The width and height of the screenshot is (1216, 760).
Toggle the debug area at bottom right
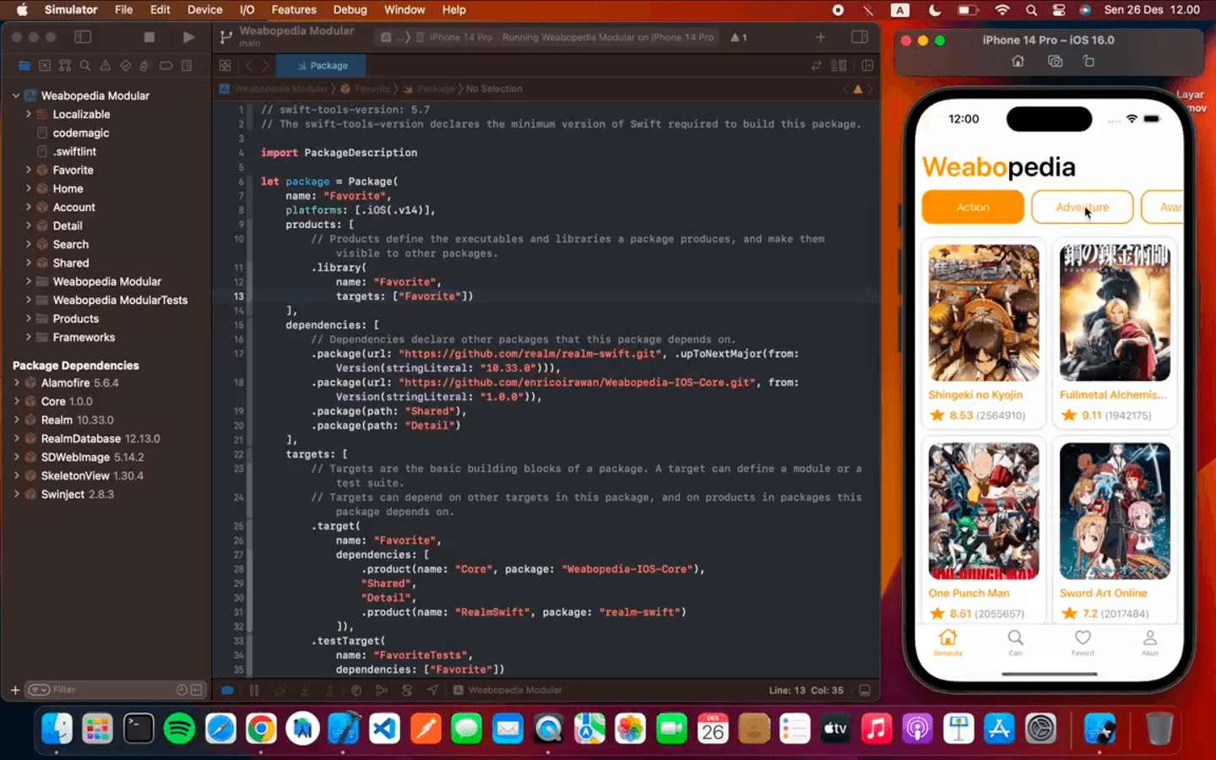tap(865, 691)
